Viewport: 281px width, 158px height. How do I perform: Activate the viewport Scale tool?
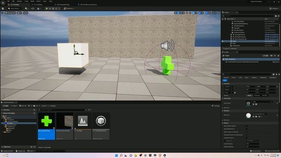pyautogui.click(x=184, y=13)
